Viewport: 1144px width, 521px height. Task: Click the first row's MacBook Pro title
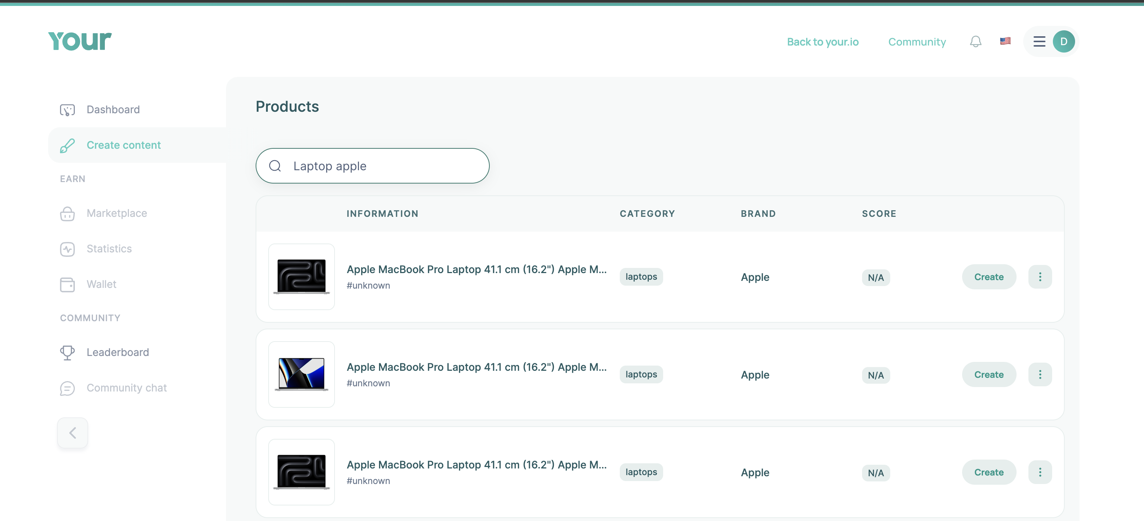[x=476, y=270]
